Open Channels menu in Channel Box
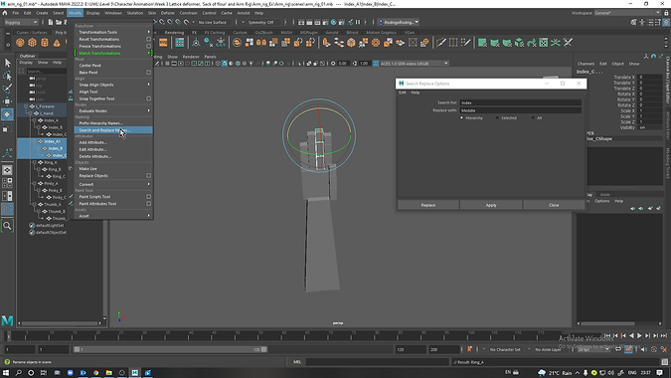Image resolution: width=671 pixels, height=378 pixels. (x=586, y=64)
